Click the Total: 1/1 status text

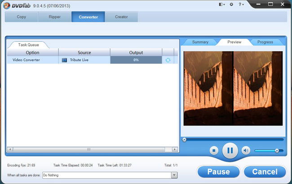tap(171, 165)
